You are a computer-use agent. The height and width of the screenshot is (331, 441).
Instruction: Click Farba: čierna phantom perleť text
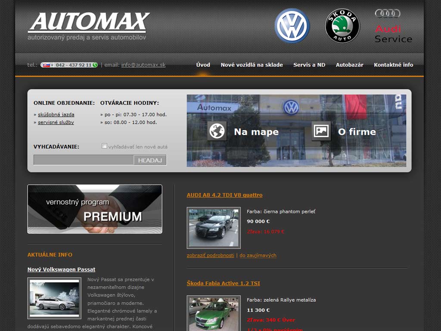tap(281, 211)
